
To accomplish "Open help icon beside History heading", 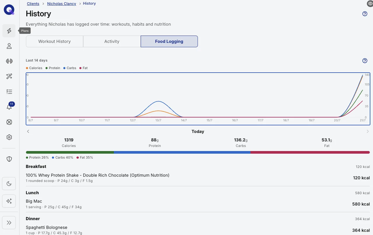I will tap(365, 14).
